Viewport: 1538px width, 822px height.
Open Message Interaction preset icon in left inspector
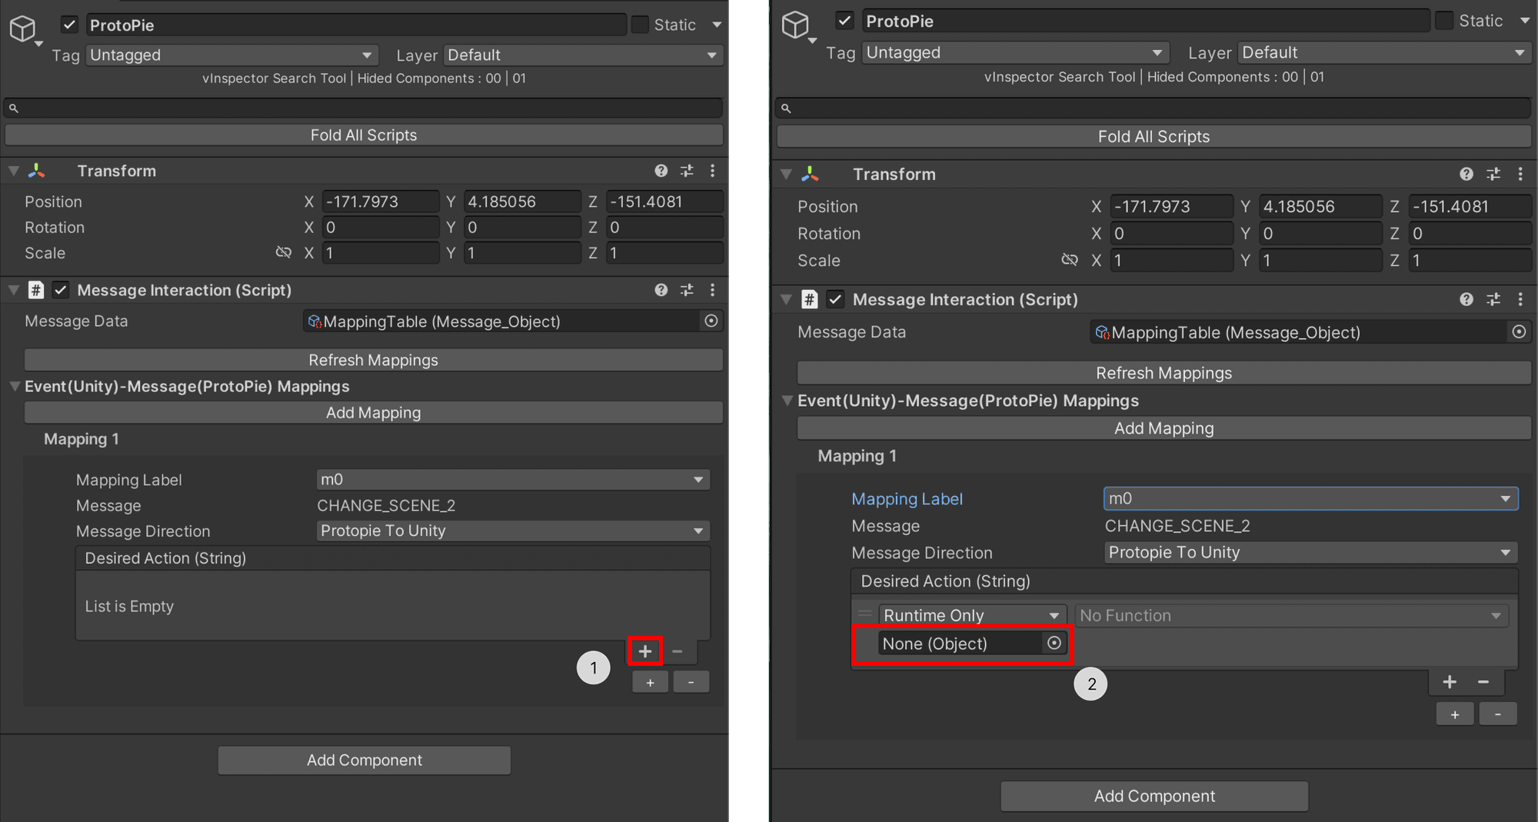(687, 290)
